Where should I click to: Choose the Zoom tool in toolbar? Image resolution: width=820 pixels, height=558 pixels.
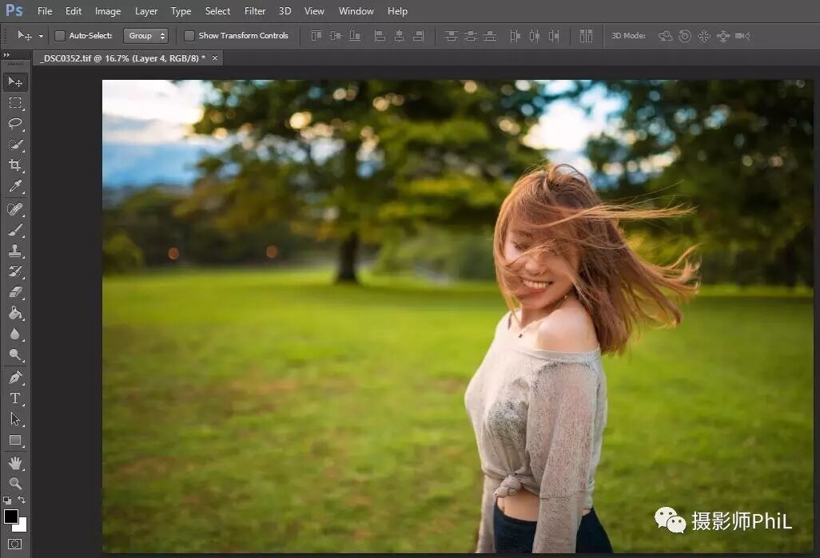[x=15, y=483]
